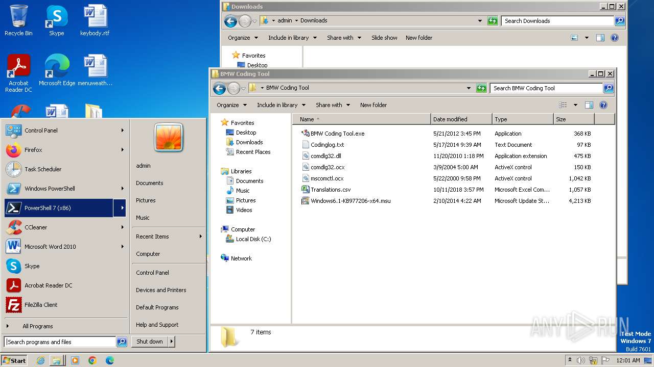Select comdlg32.dll file
Screen dimensions: 654x367
(325, 156)
